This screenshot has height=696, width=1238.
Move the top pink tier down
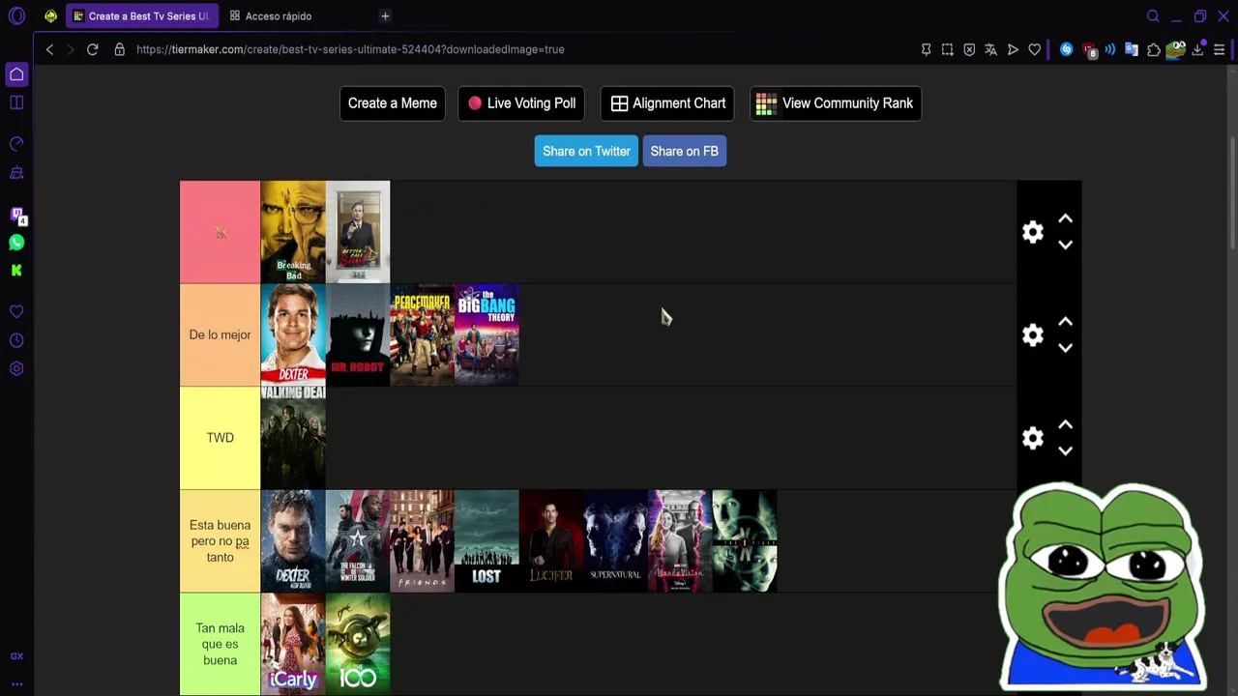(1065, 245)
